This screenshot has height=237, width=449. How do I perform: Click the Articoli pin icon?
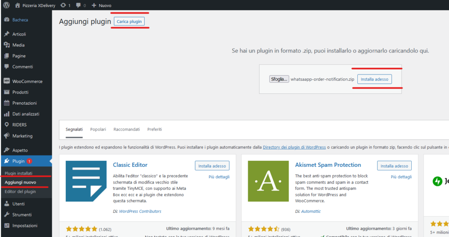pos(7,34)
